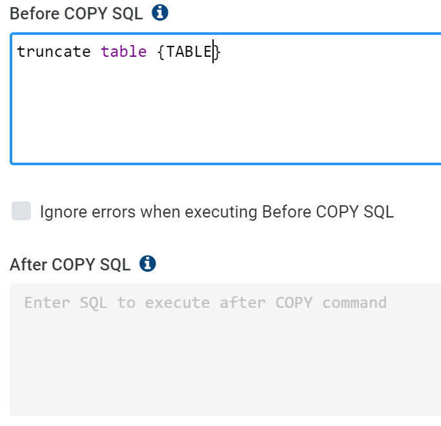Click the word 'COPY' in the placeholder
Viewport: 441px width, 426px height.
click(x=294, y=303)
